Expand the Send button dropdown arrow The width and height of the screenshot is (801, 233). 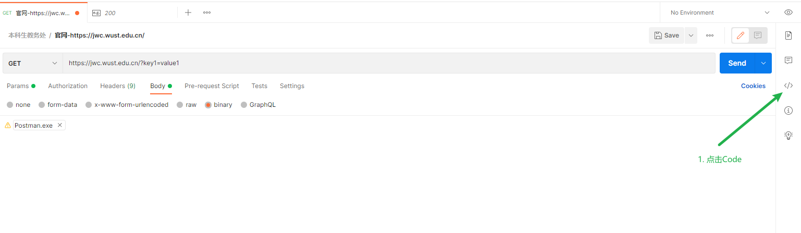[763, 63]
